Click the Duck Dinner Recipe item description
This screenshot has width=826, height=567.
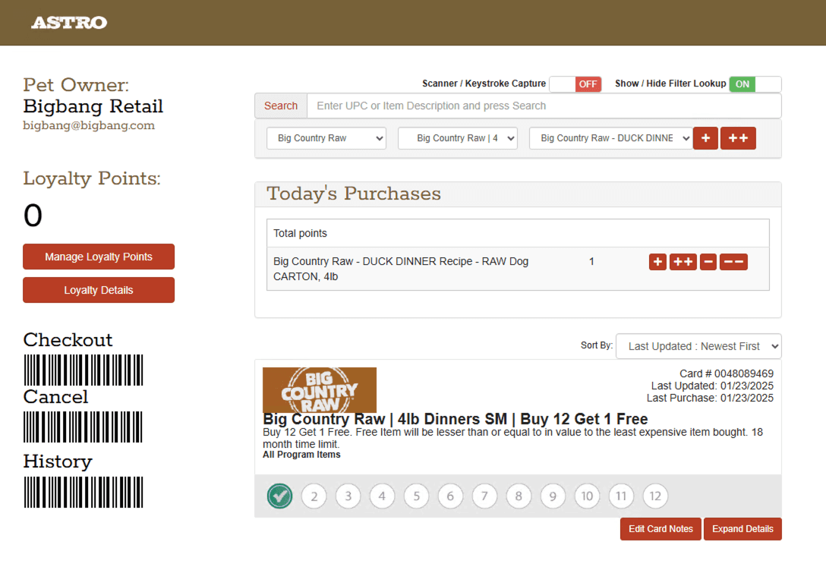pyautogui.click(x=401, y=269)
